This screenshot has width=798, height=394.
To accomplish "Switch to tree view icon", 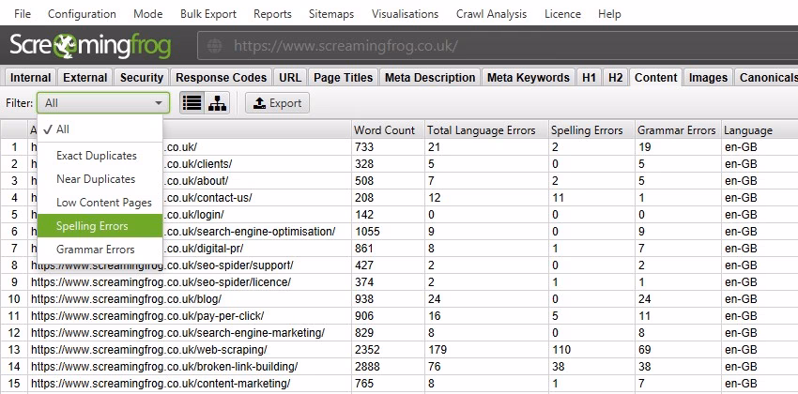I will (x=217, y=103).
